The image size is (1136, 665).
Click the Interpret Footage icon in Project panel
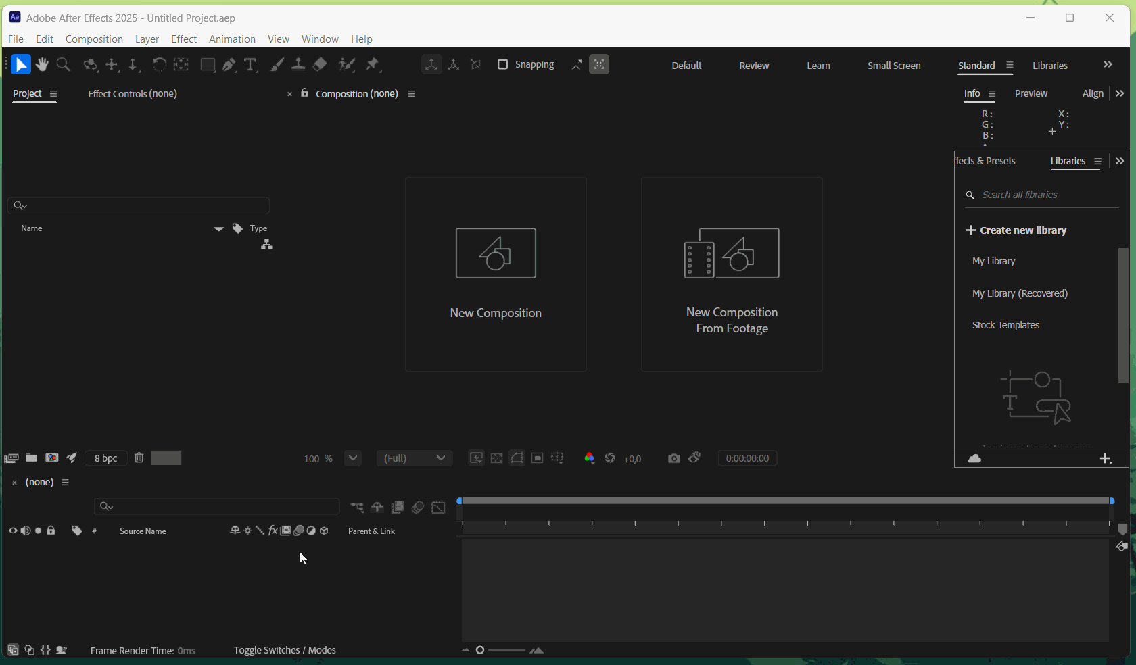[11, 458]
